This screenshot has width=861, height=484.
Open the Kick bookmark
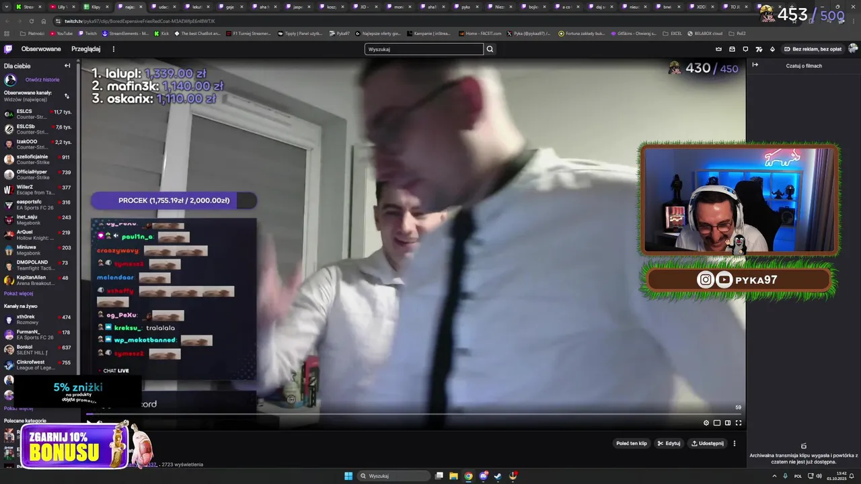(x=161, y=33)
